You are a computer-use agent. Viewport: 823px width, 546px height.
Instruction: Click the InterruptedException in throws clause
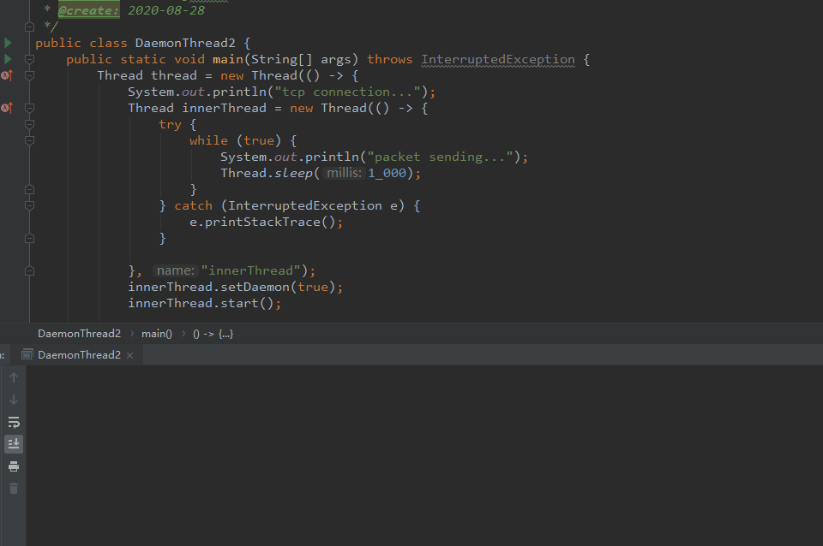click(497, 59)
